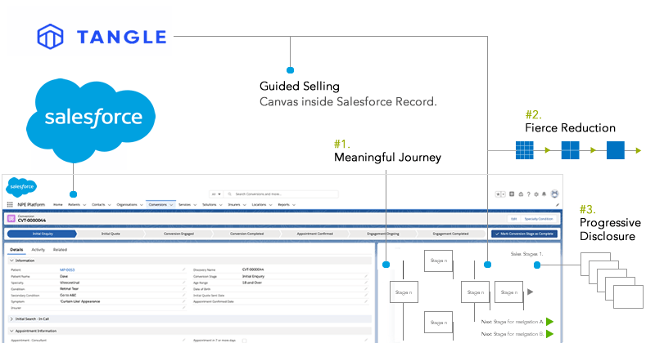The image size is (655, 343).
Task: Open the Trailhead guidance icon
Action: pos(521,194)
